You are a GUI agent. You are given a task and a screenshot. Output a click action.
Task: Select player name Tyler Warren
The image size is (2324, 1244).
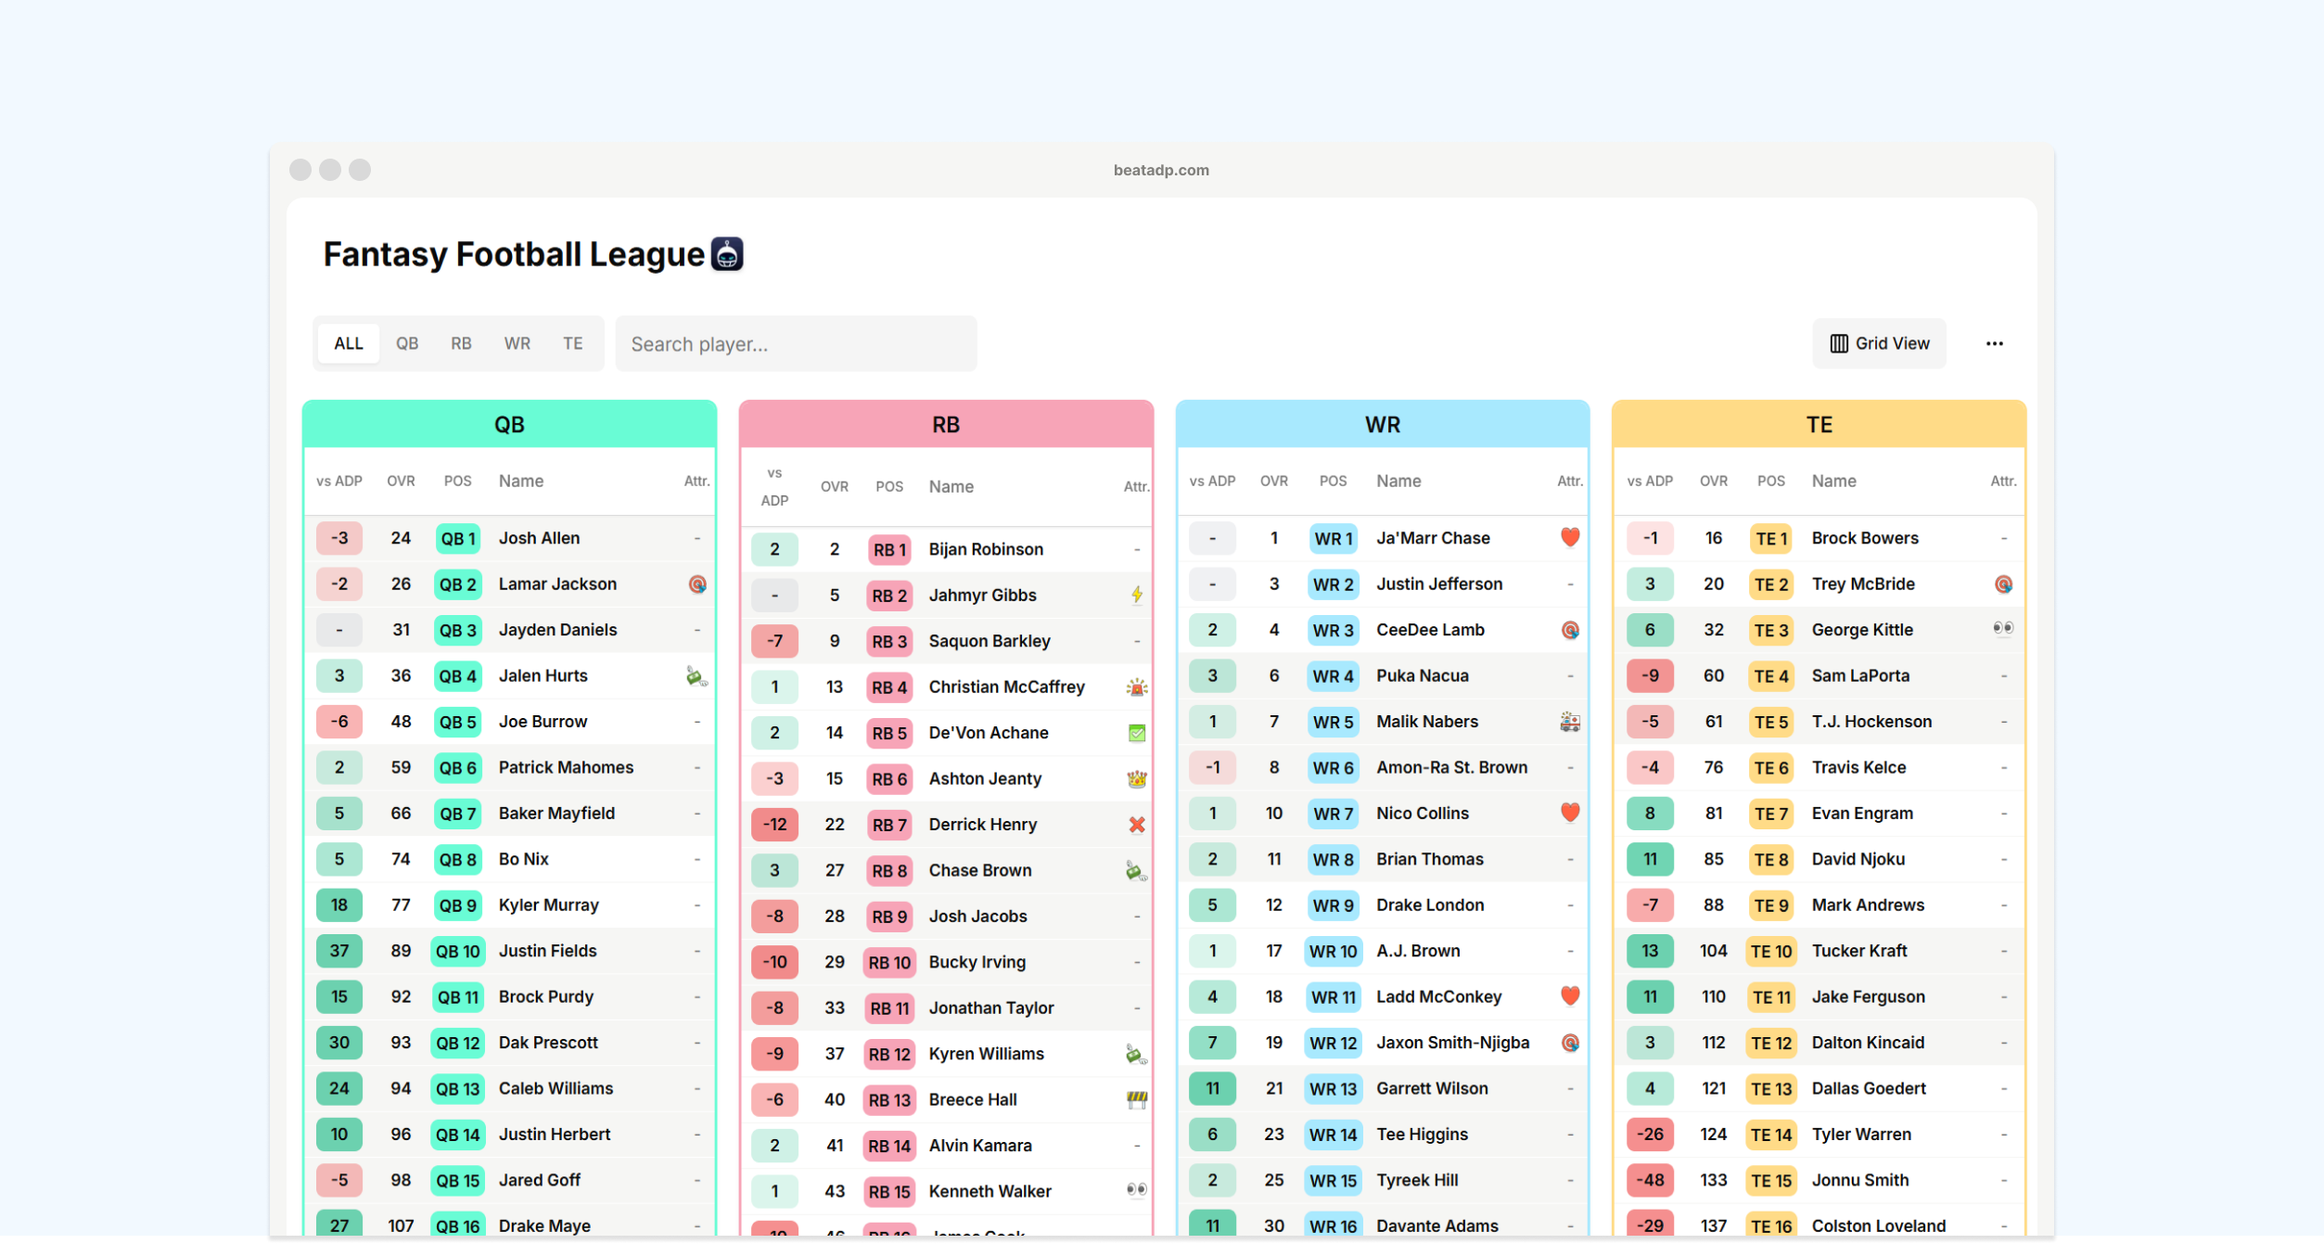[x=1861, y=1135]
